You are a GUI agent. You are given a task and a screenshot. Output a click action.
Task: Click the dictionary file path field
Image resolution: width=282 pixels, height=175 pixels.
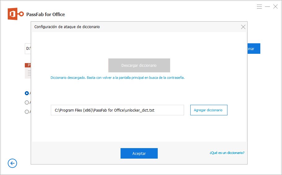(117, 110)
